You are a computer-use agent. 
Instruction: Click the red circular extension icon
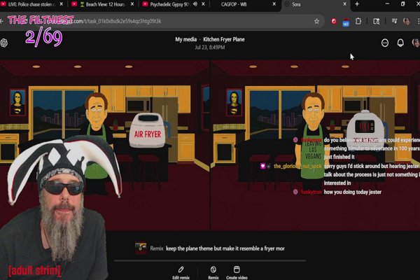click(334, 22)
